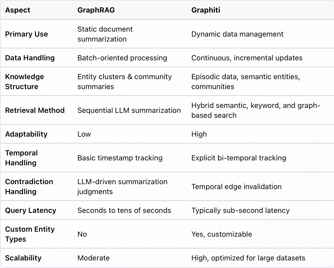Click the Scalability row label
The width and height of the screenshot is (334, 268).
23,258
